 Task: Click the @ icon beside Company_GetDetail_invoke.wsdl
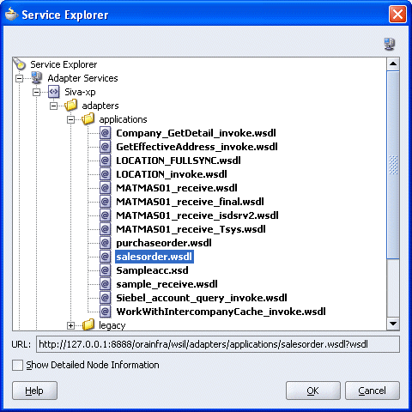(105, 133)
